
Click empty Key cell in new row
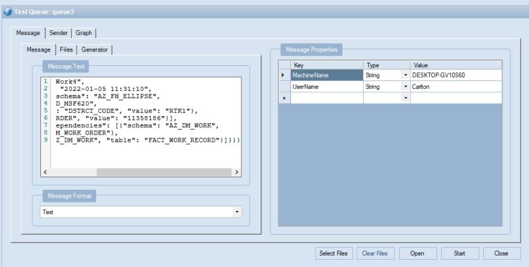[x=327, y=98]
